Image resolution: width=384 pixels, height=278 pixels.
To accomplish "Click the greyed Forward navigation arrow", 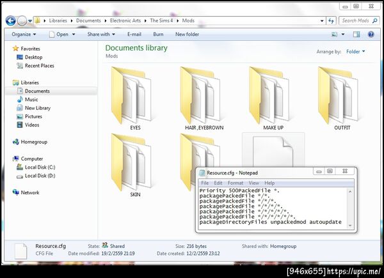I will (22, 21).
